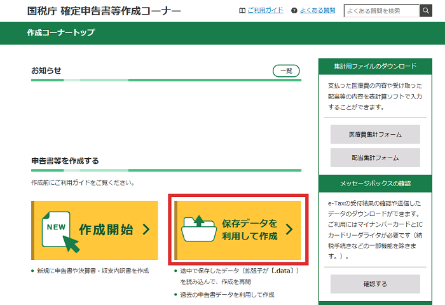The width and height of the screenshot is (445, 305).
Task: Open the よくある質問 link
Action: [319, 11]
